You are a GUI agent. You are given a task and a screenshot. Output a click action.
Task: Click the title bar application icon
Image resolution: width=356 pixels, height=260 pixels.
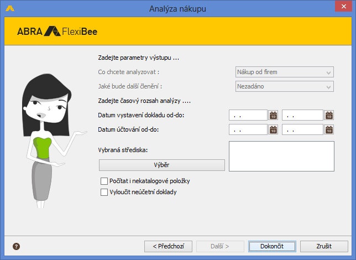tap(10, 9)
